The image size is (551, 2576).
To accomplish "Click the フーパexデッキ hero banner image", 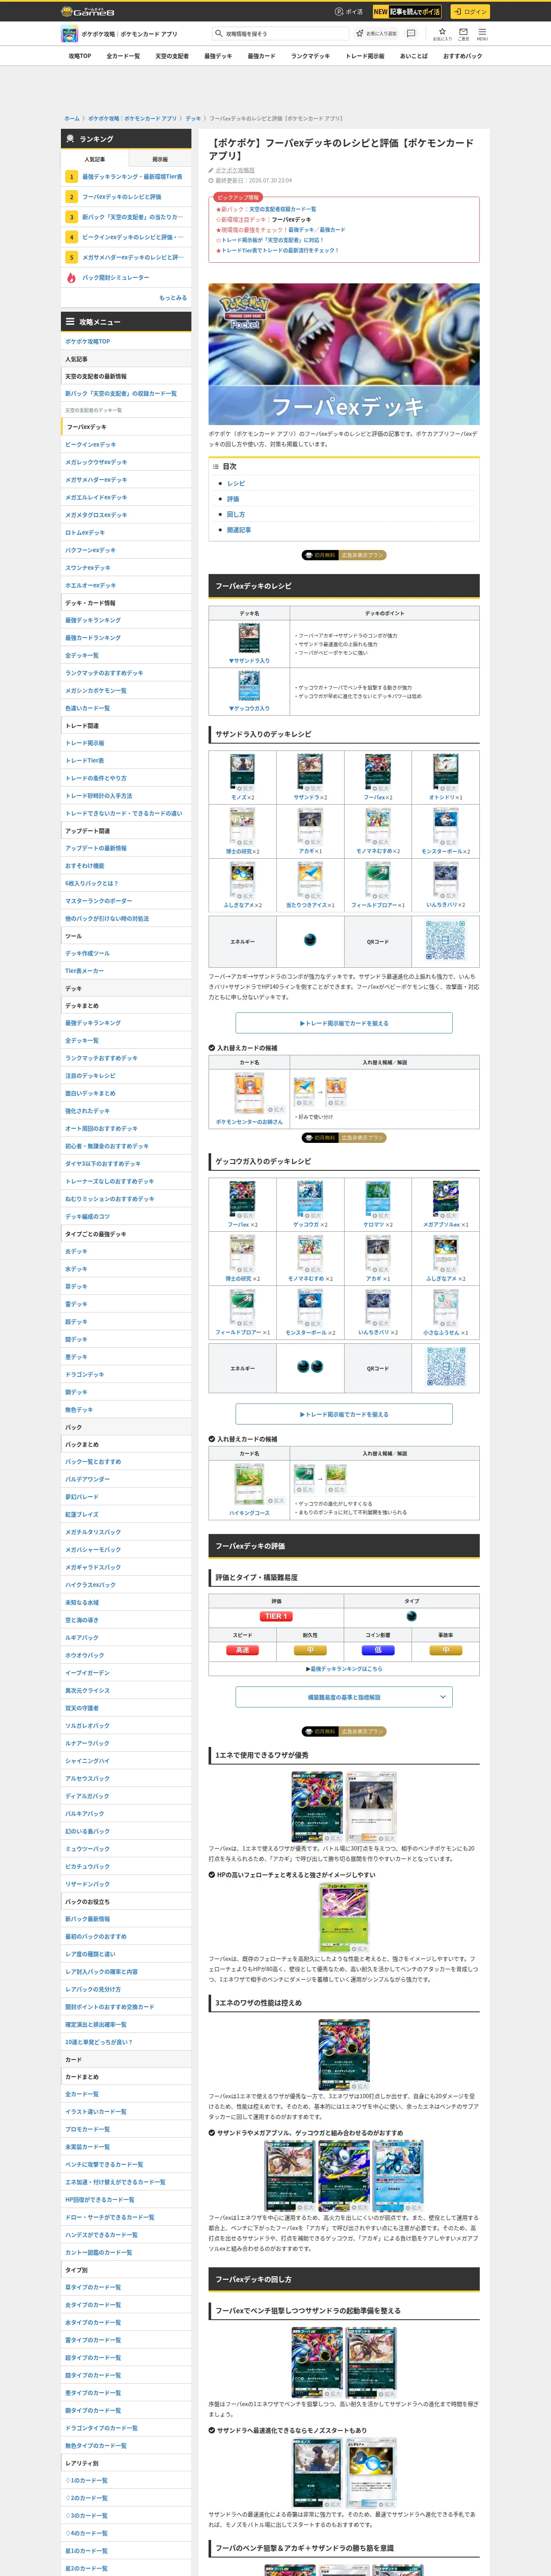I will pyautogui.click(x=344, y=354).
